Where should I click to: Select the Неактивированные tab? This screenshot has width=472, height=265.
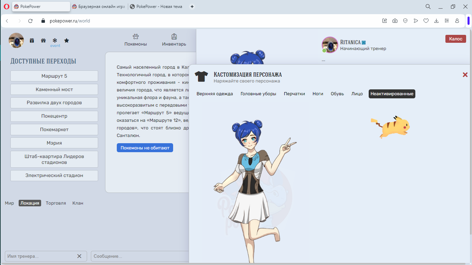[x=392, y=94]
